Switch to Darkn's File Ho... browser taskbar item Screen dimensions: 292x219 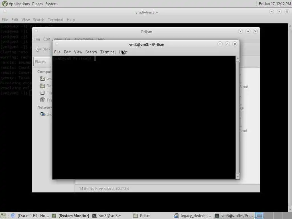[x=30, y=216]
